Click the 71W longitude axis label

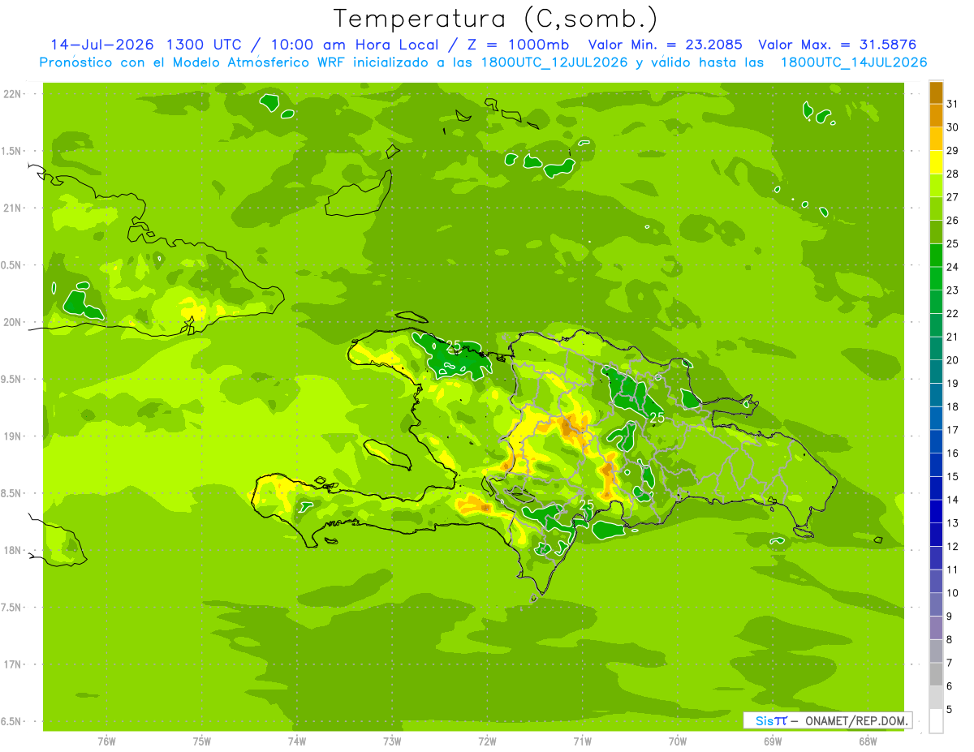pyautogui.click(x=582, y=741)
